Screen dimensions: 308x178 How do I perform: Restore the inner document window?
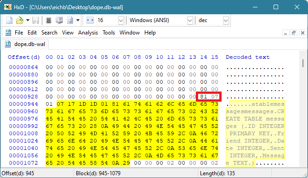tap(294, 33)
